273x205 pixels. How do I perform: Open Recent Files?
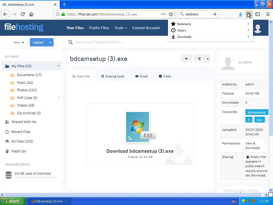tap(21, 132)
